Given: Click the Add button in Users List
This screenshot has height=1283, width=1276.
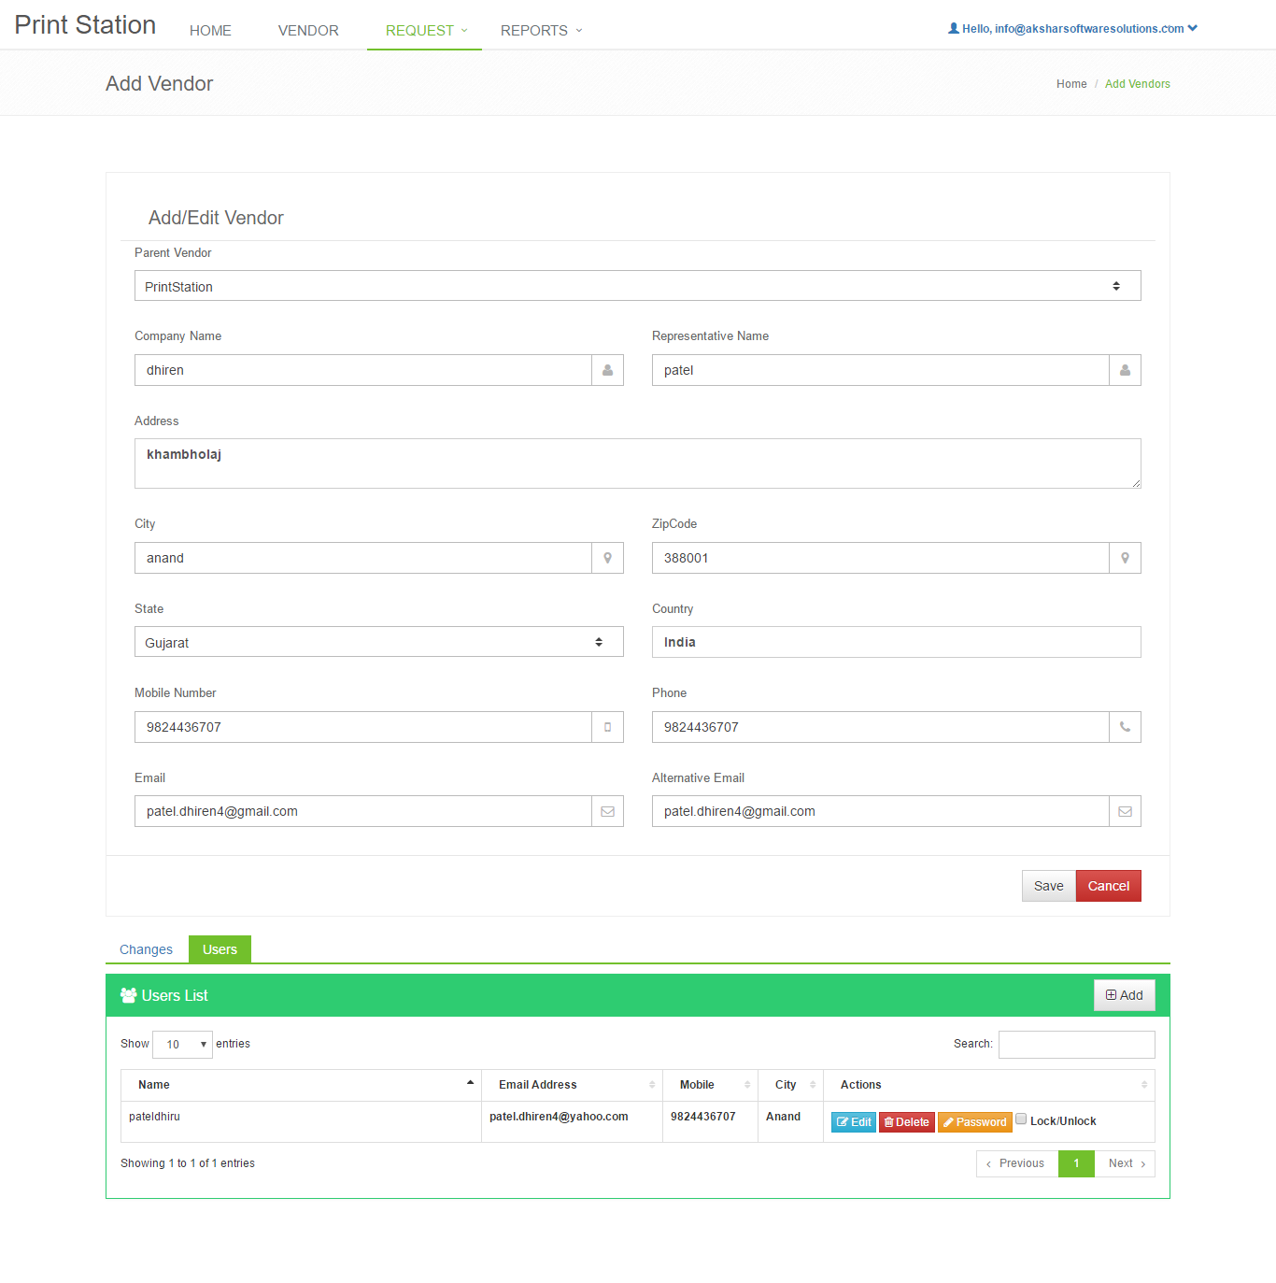Looking at the screenshot, I should (x=1124, y=995).
